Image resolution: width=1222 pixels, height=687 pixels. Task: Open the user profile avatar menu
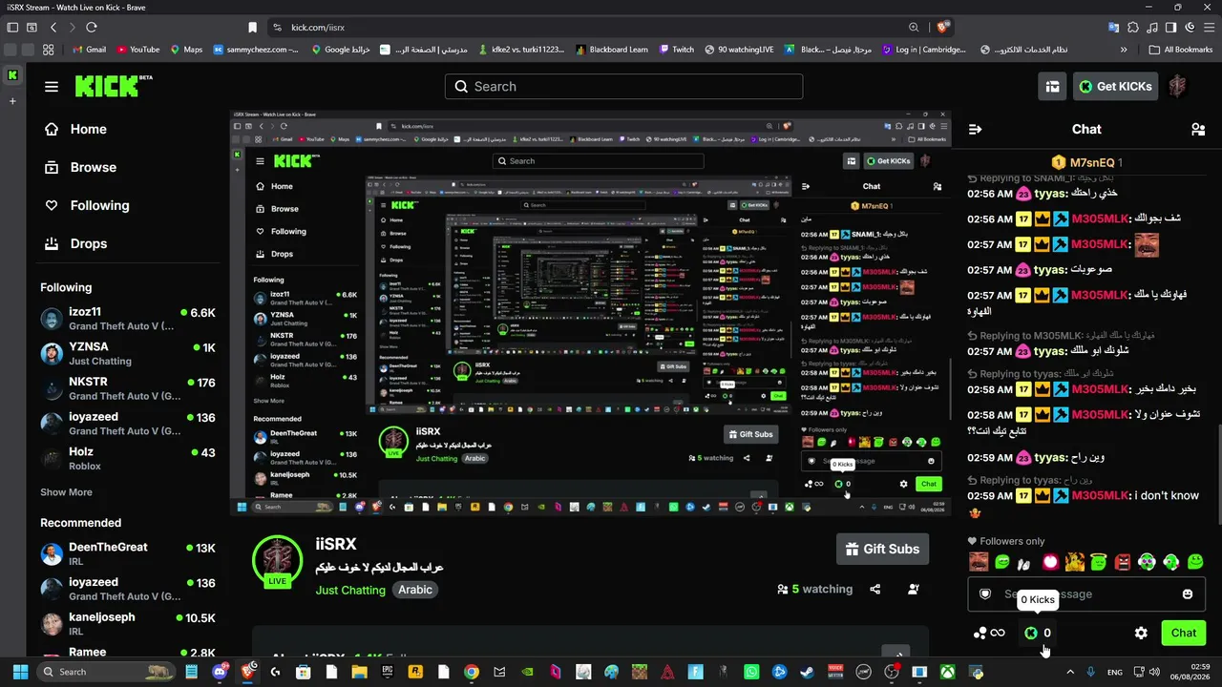1178,86
